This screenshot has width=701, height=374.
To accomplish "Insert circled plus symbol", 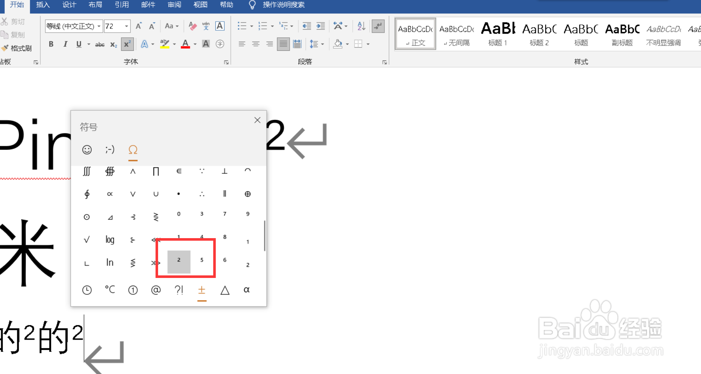I will (x=248, y=194).
